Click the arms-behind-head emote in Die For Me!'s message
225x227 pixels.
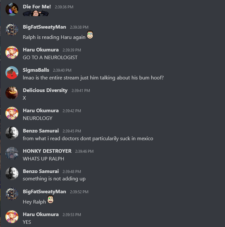(36, 14)
